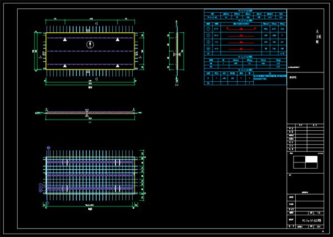Select the upper-right white triangle lifting marker
Viewport: 333px width, 237px height.
coord(118,39)
